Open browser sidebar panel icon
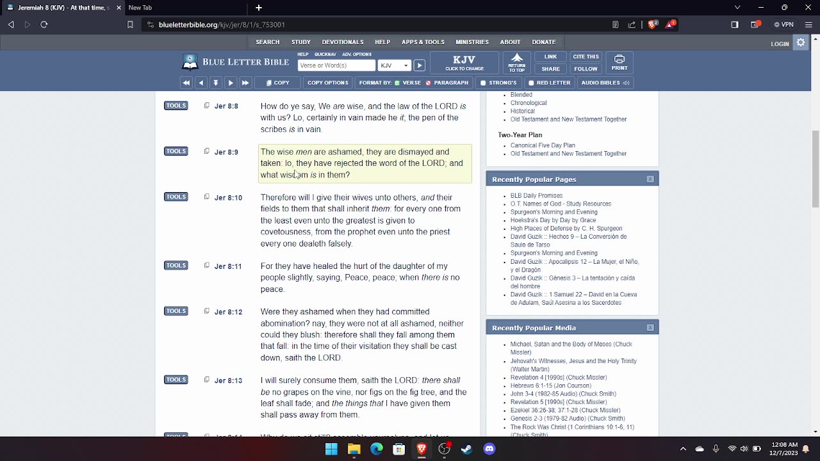 pyautogui.click(x=735, y=24)
